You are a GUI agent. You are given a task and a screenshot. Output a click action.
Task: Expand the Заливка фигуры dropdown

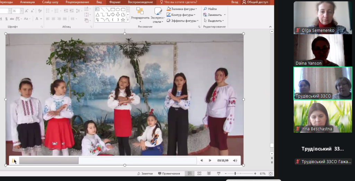tap(182, 9)
